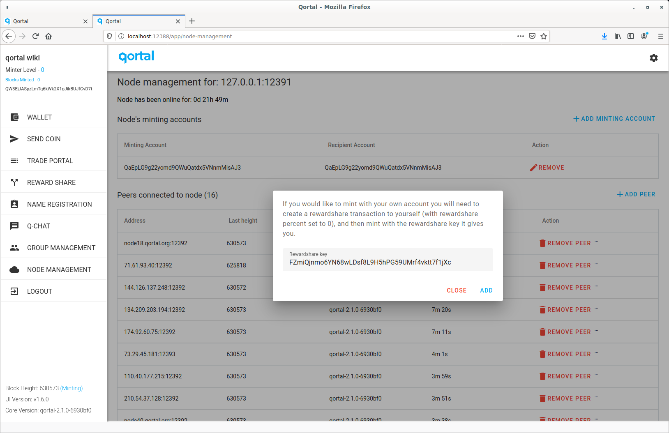The image size is (669, 433).
Task: Open the Wallet page via its icon
Action: 14,117
